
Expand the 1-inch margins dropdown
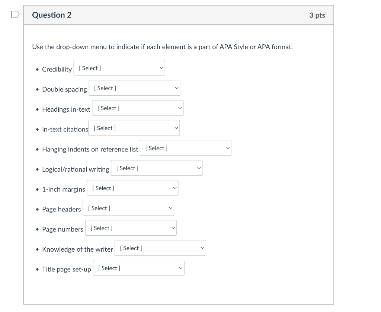(x=133, y=188)
